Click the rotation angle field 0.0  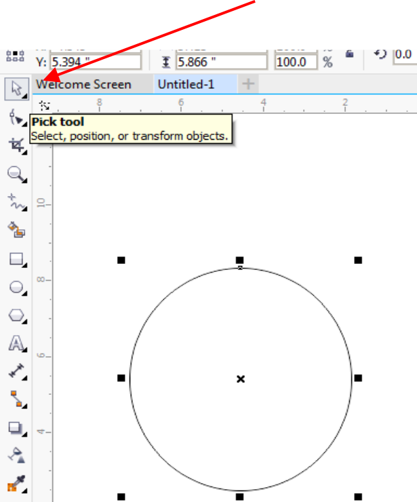pyautogui.click(x=405, y=54)
